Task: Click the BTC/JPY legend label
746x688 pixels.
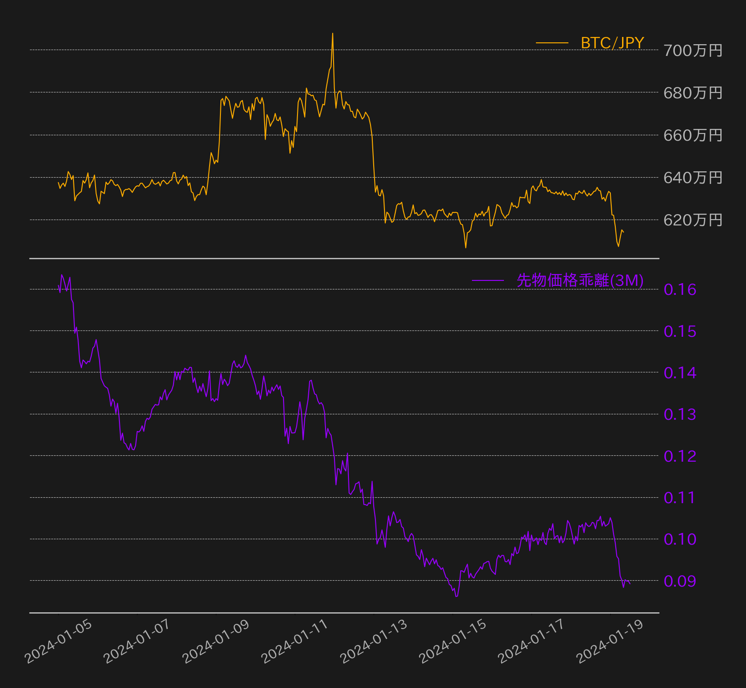Action: (612, 43)
